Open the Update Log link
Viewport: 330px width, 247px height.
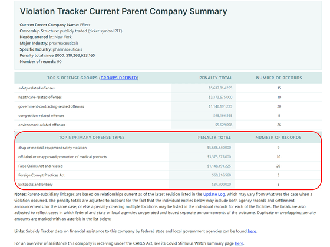214,194
